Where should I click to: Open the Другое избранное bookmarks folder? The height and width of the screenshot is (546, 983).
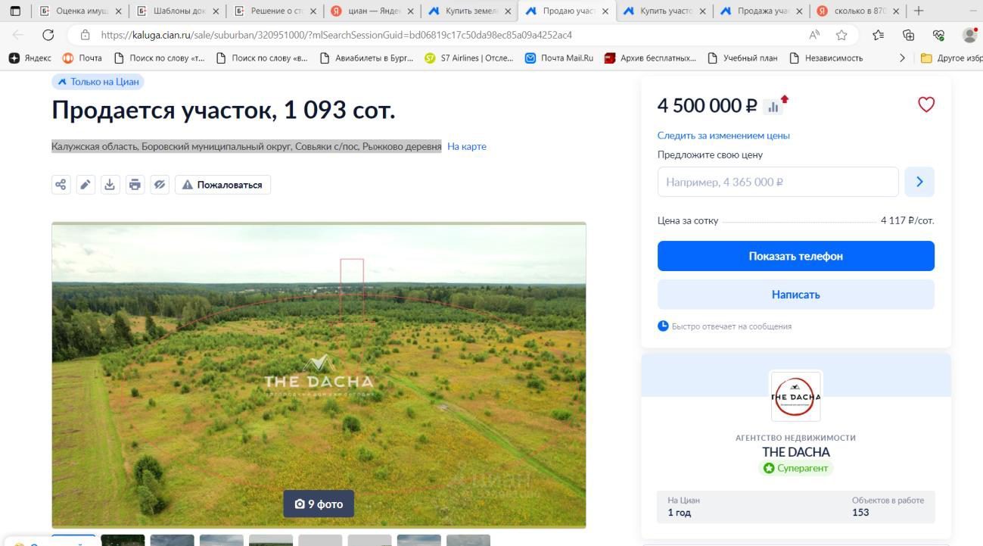tap(951, 58)
